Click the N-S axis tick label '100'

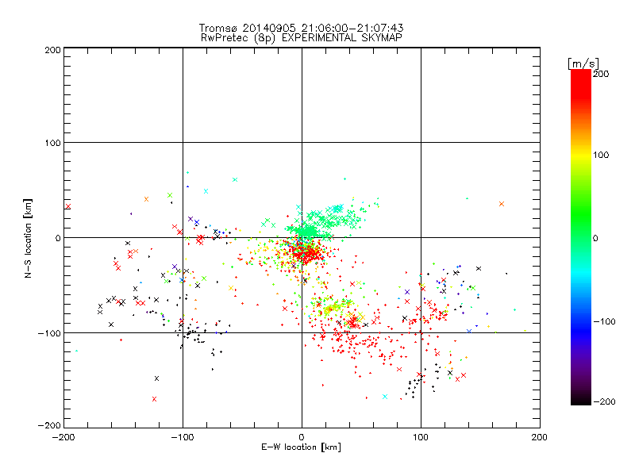(52, 143)
